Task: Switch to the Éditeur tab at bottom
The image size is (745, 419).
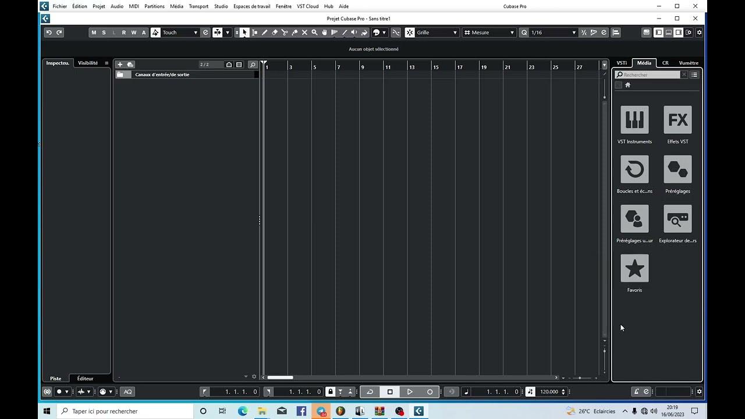Action: click(x=85, y=379)
